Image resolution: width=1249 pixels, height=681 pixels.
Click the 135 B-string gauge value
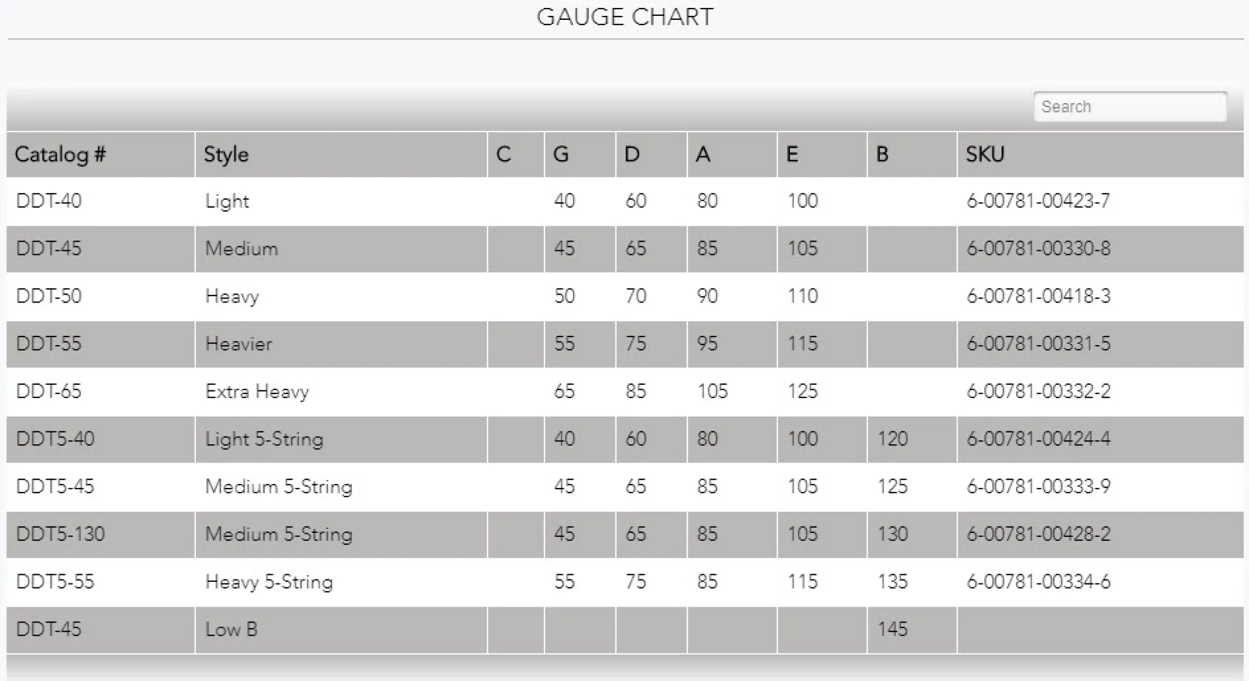pos(892,582)
